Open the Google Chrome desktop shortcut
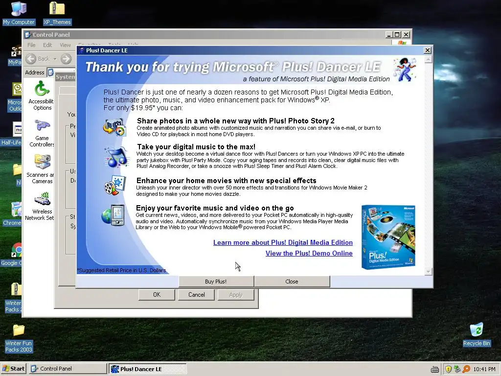The height and width of the screenshot is (376, 501). coord(12,255)
